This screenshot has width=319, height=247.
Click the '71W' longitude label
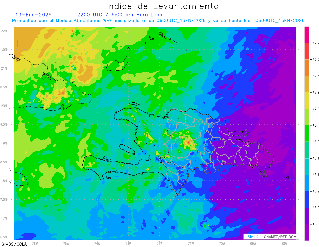[x=191, y=243]
